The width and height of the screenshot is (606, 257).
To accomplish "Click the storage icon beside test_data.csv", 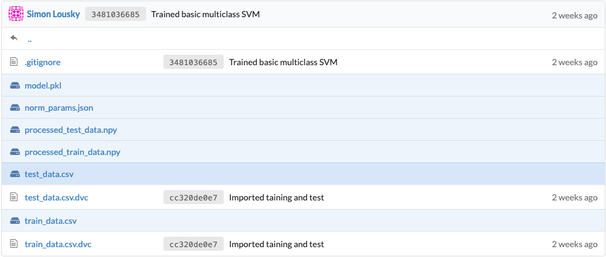I will coord(15,174).
